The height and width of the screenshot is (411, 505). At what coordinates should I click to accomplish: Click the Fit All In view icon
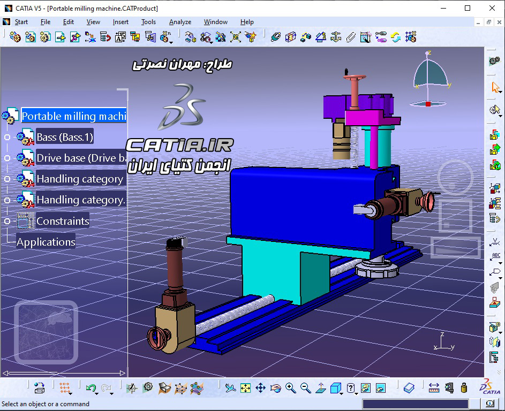click(x=246, y=388)
